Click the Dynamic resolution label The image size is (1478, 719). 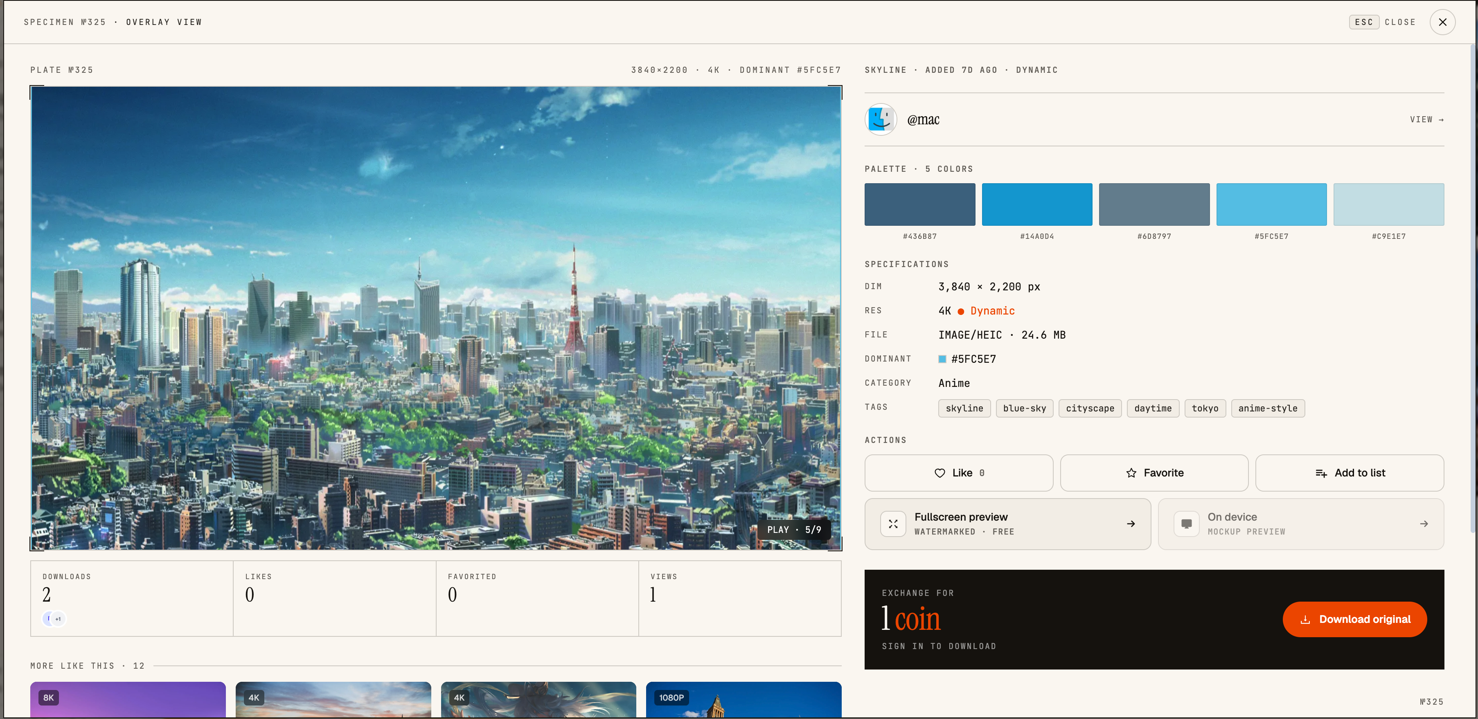click(993, 311)
